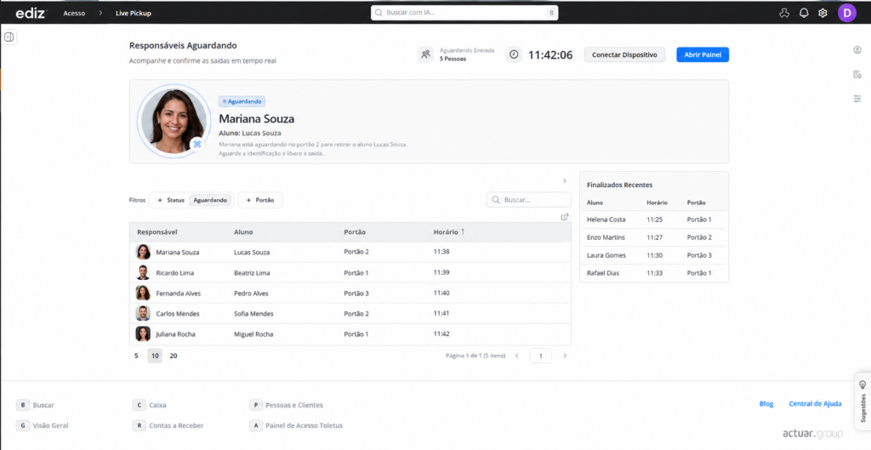Open the settings gear icon

coord(823,13)
